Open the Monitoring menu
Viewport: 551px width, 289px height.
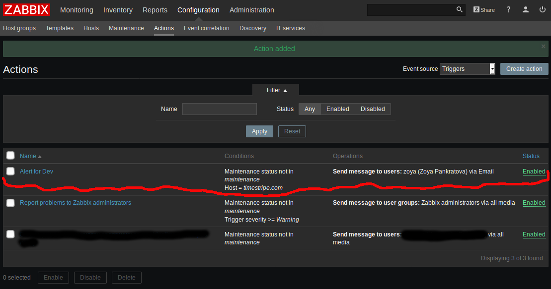77,10
